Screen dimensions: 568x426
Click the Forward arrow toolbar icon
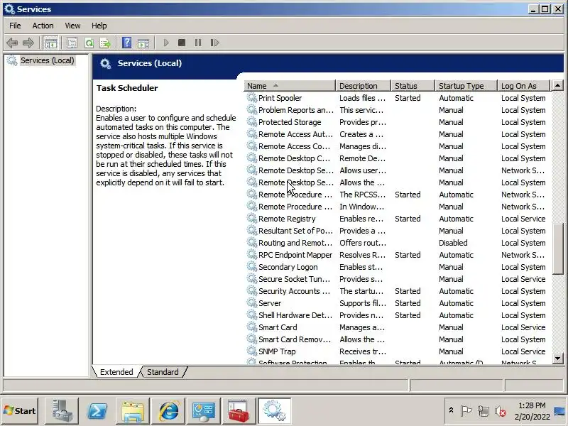tap(28, 43)
